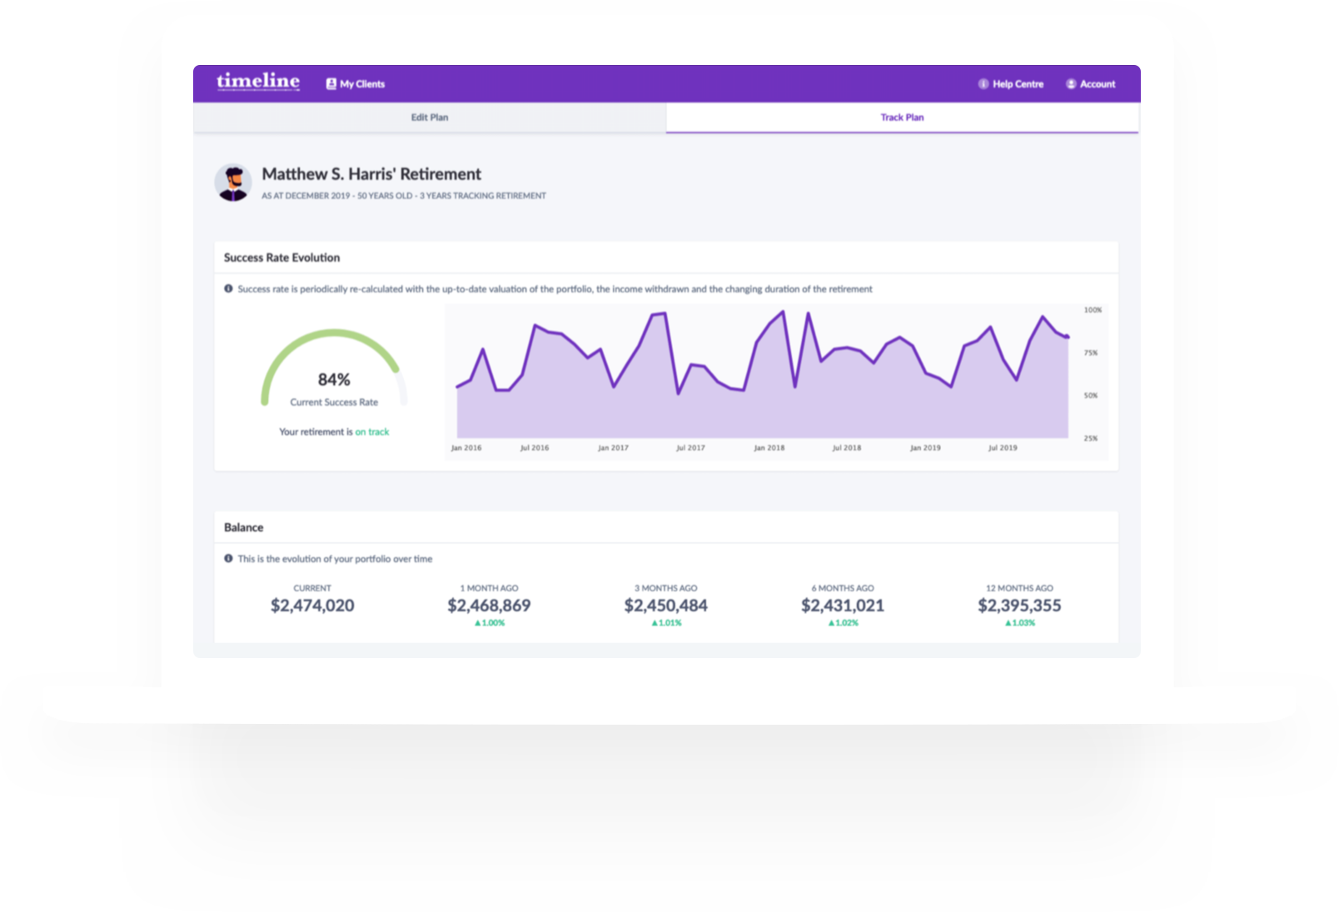This screenshot has width=1339, height=913.
Task: Click the 'As at December 2019' subtitle
Action: tap(404, 196)
